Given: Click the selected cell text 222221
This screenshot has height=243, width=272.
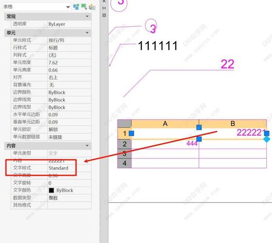Looking at the screenshot, I should point(252,132).
